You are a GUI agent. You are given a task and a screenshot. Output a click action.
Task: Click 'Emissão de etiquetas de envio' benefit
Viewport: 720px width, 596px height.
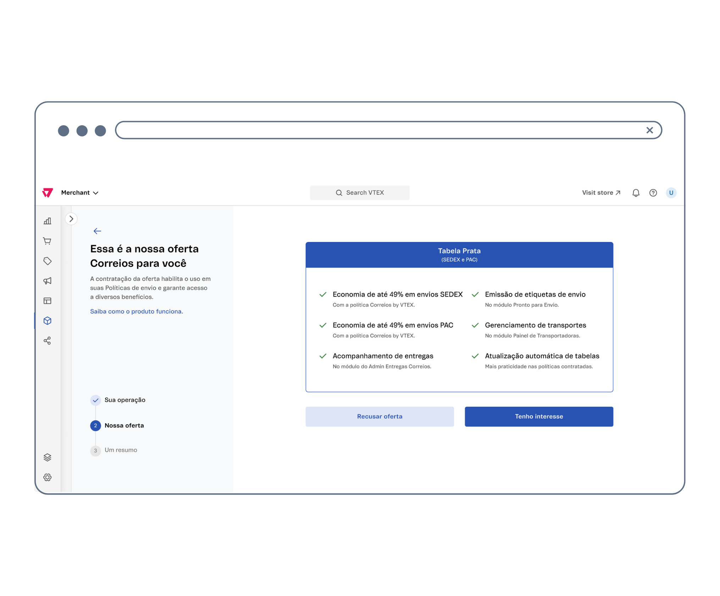click(535, 294)
